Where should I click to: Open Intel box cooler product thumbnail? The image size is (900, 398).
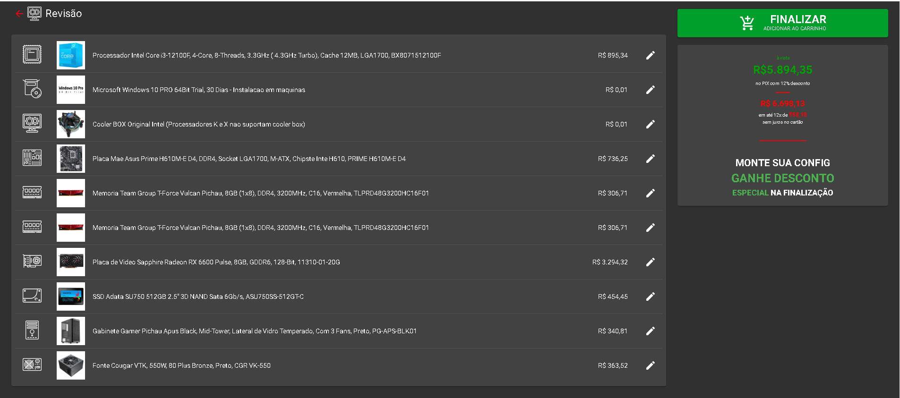[x=71, y=124]
